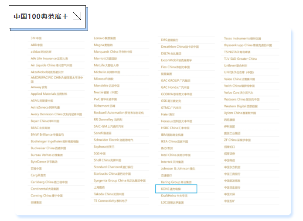Screen dimensions: 303x221
Task: Select the Michelin entry
Action: click(107, 72)
